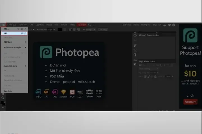Expand the 'Xuất bản trực tuyến' submenu
202x134 pixels.
point(14,48)
